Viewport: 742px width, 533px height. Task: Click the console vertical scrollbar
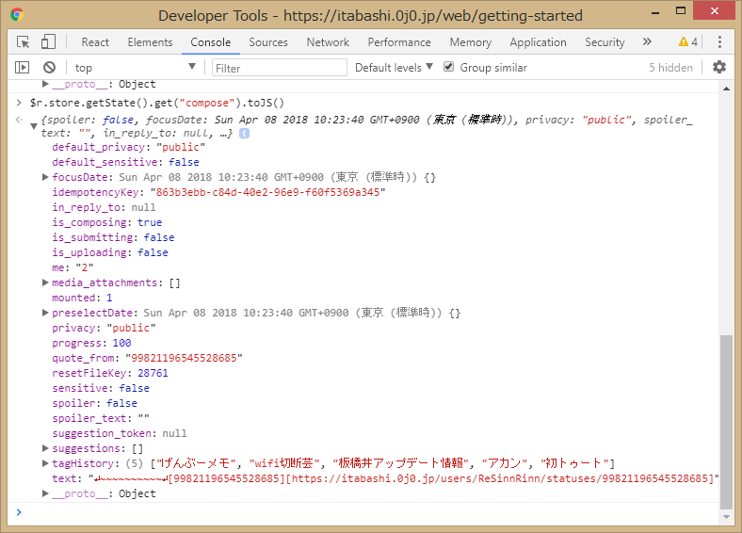pyautogui.click(x=725, y=422)
